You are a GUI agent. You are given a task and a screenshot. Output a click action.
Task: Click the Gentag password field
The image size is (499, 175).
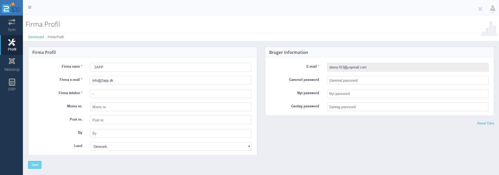click(x=407, y=107)
